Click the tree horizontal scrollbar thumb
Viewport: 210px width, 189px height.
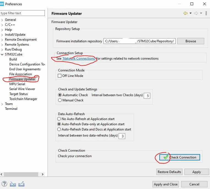(21, 174)
